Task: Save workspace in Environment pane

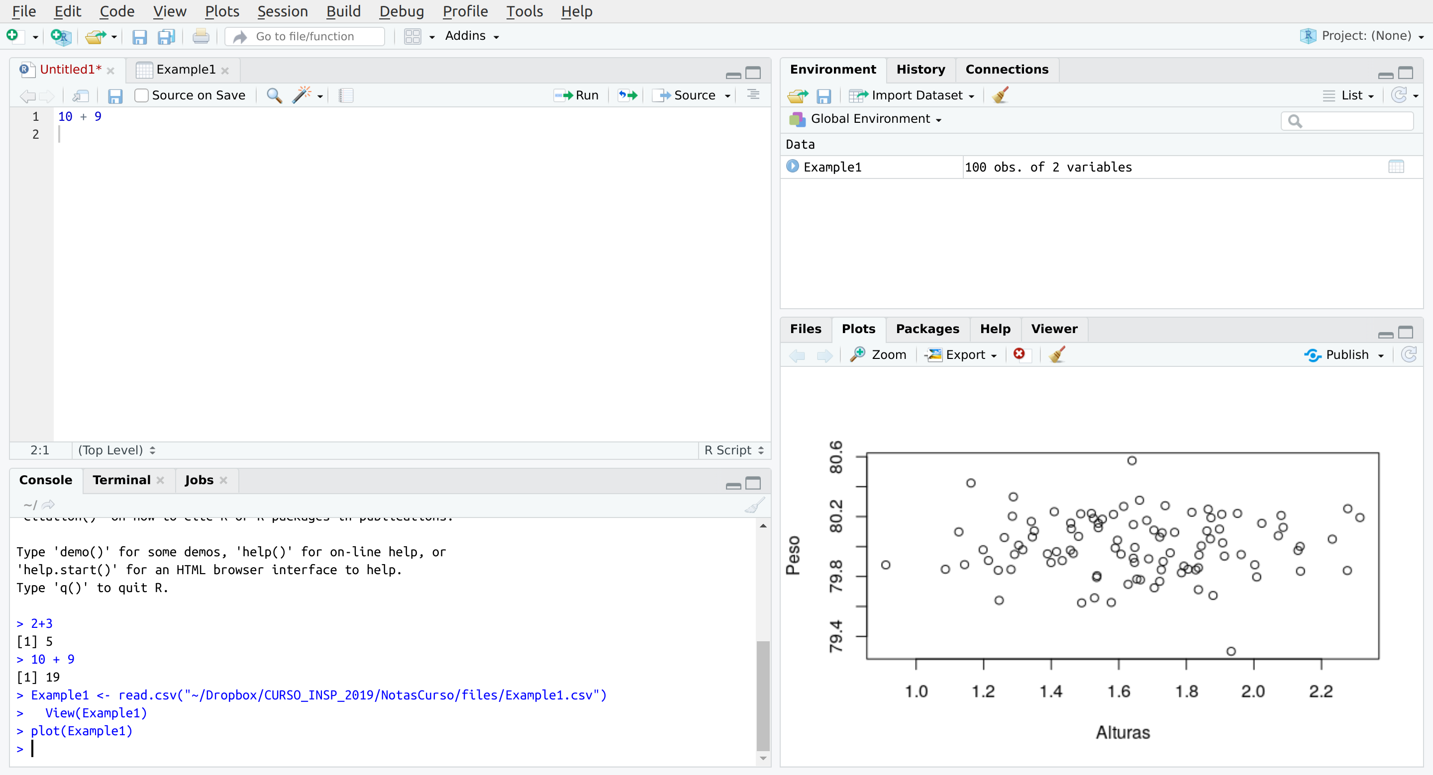Action: (x=824, y=96)
